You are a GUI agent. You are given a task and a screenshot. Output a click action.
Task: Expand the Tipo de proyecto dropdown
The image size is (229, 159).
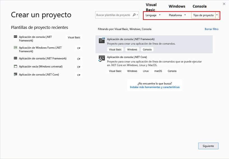217,15
